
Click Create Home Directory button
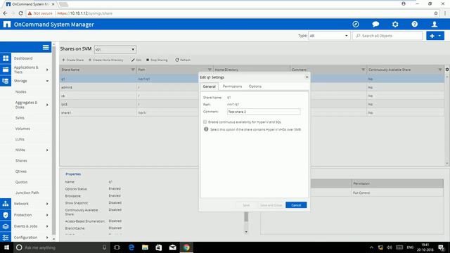click(106, 60)
